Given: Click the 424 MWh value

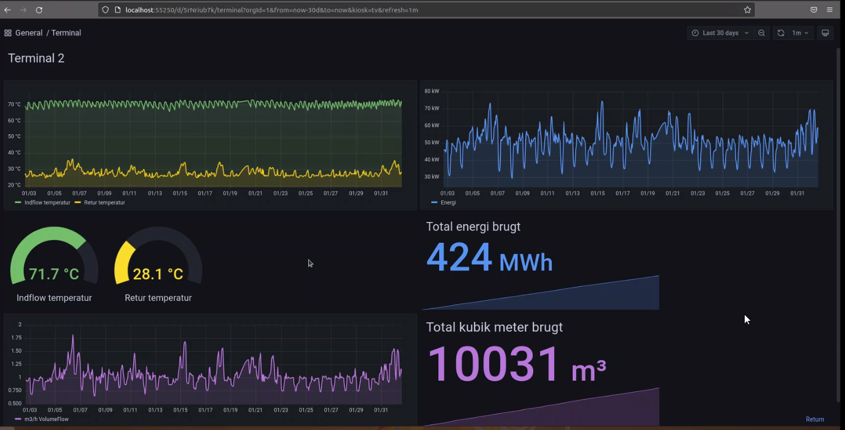Looking at the screenshot, I should (489, 258).
